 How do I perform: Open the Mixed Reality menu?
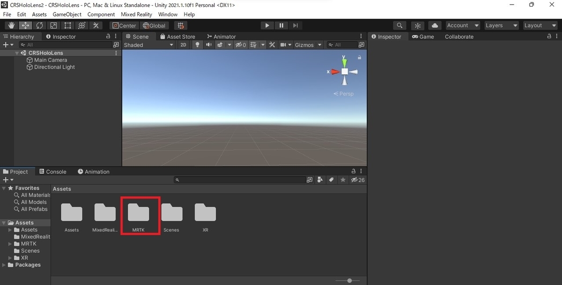[x=136, y=14]
